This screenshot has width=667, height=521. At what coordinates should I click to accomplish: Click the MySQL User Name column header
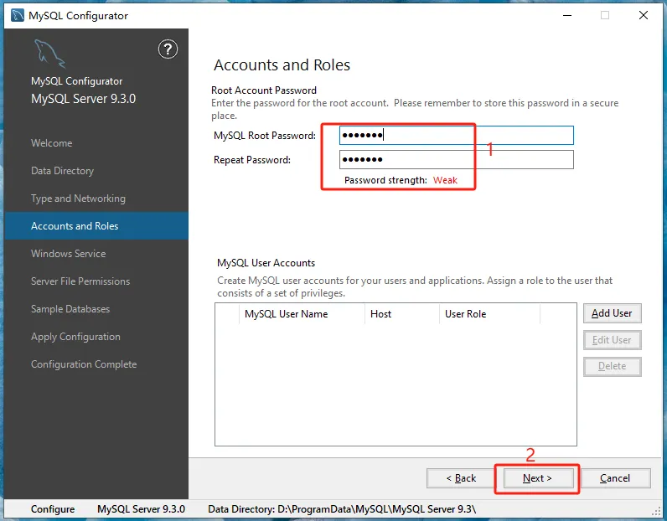(302, 314)
